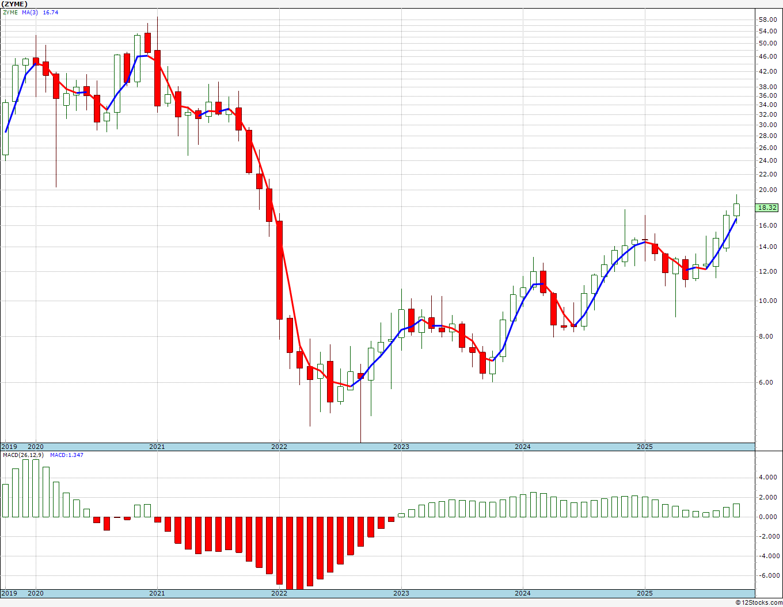The height and width of the screenshot is (607, 783).
Task: Select the 2022 marker on price timeline
Action: click(279, 447)
